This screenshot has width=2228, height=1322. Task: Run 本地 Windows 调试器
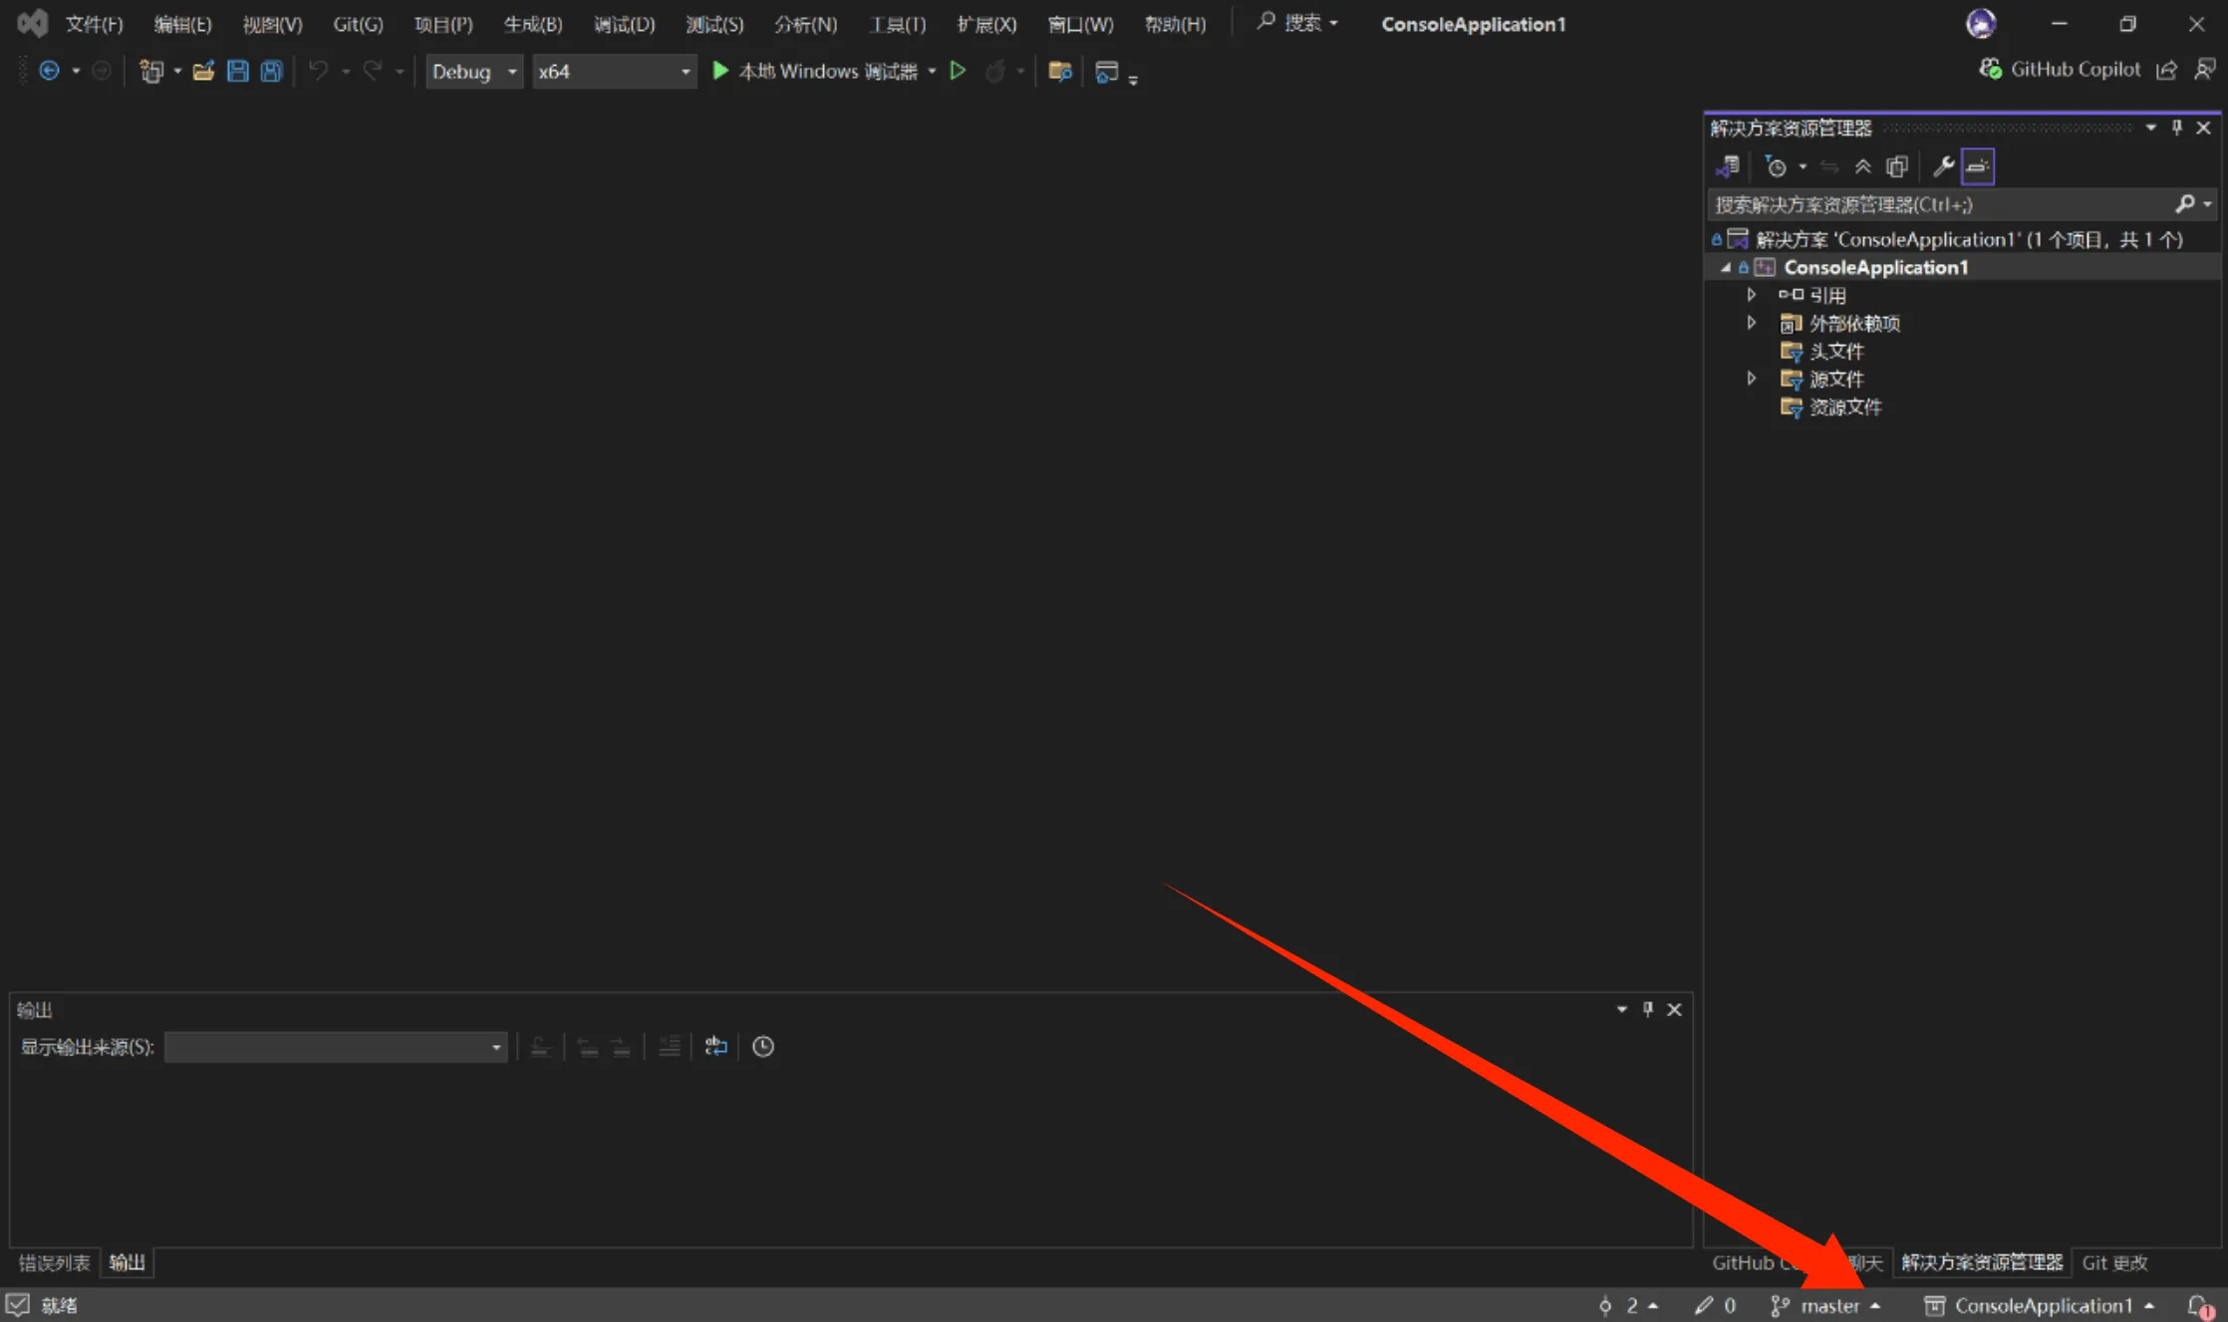click(x=815, y=71)
